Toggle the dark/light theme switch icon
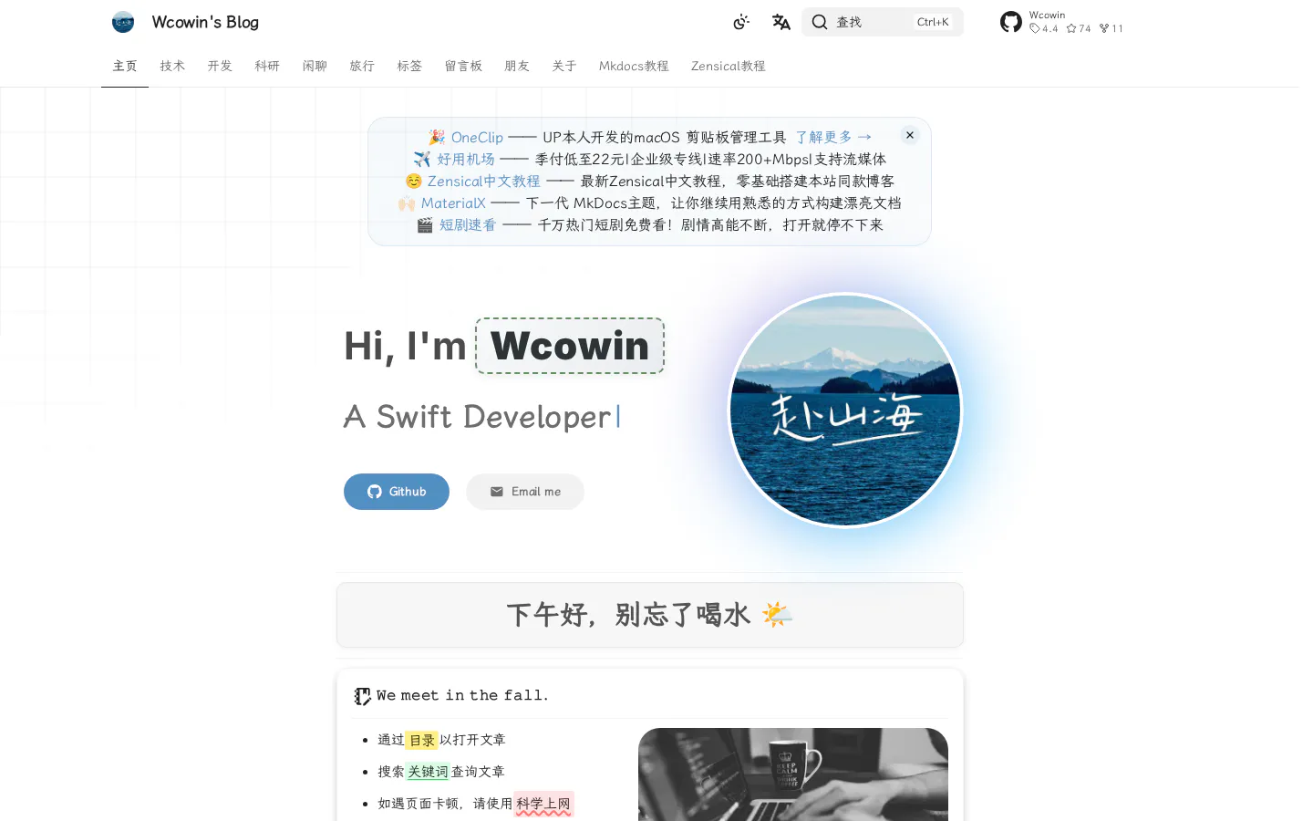 tap(741, 22)
